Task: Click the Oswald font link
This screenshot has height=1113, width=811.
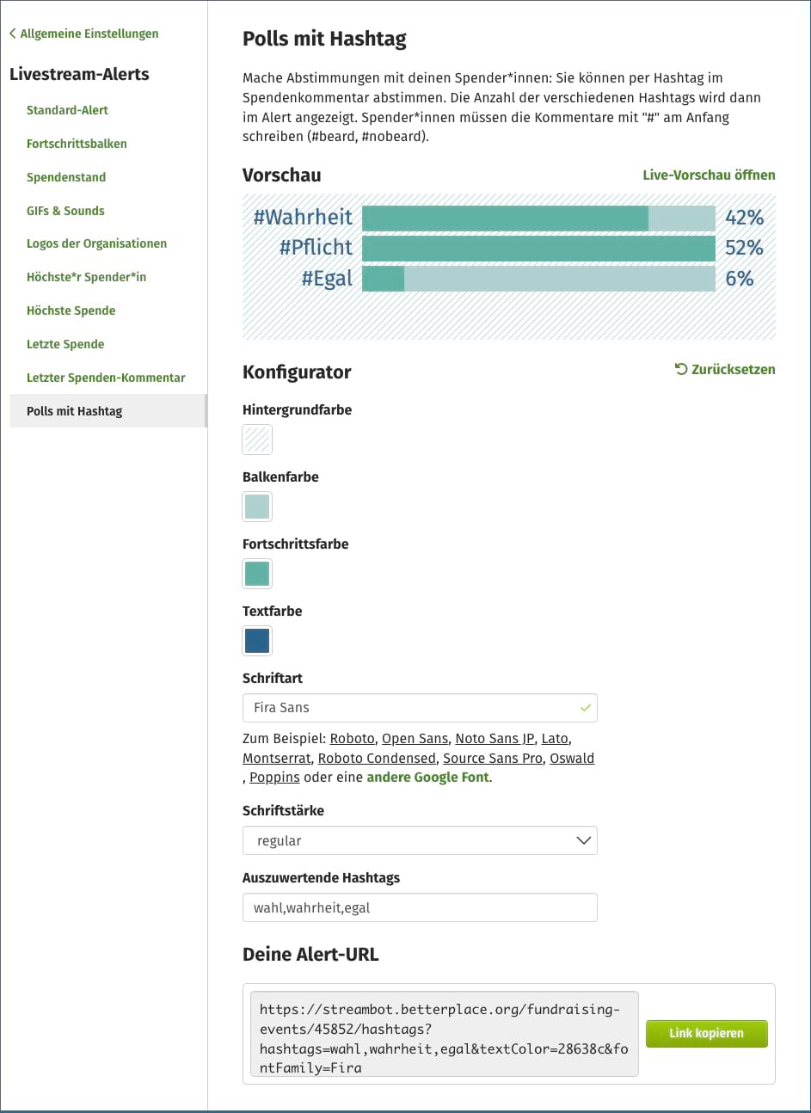Action: tap(572, 758)
